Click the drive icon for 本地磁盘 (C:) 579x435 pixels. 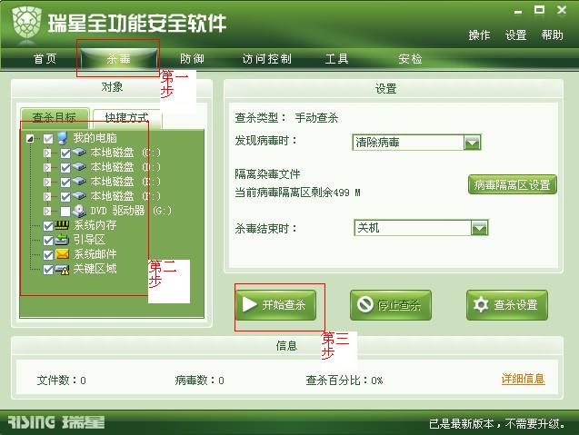[x=79, y=152]
